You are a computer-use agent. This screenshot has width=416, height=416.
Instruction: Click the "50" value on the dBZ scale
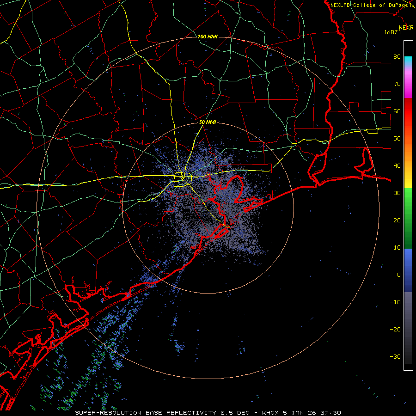pyautogui.click(x=397, y=139)
